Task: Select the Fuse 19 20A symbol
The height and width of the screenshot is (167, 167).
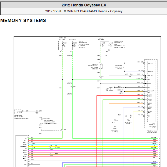Action: [x=109, y=45]
